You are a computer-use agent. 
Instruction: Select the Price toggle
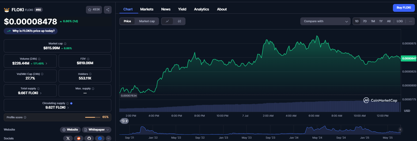[x=127, y=21]
